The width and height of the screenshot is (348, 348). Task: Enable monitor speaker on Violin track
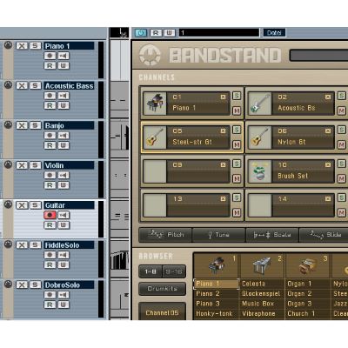click(64, 175)
